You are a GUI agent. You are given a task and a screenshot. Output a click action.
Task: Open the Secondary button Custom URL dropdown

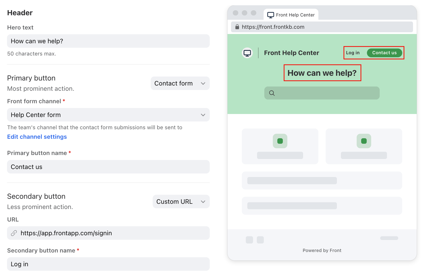tap(181, 201)
